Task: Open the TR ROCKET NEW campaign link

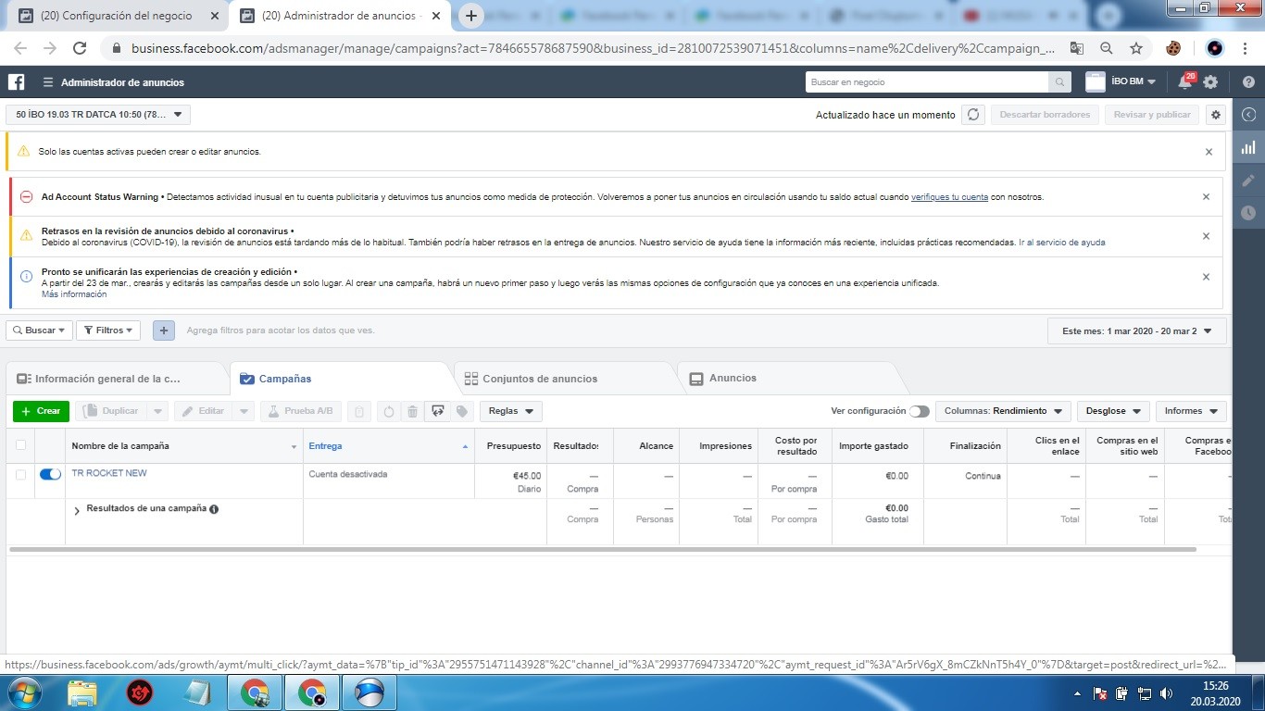Action: pos(109,473)
